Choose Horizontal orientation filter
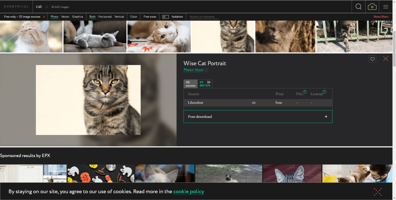Screen dimensions: 396x200 click(x=105, y=17)
